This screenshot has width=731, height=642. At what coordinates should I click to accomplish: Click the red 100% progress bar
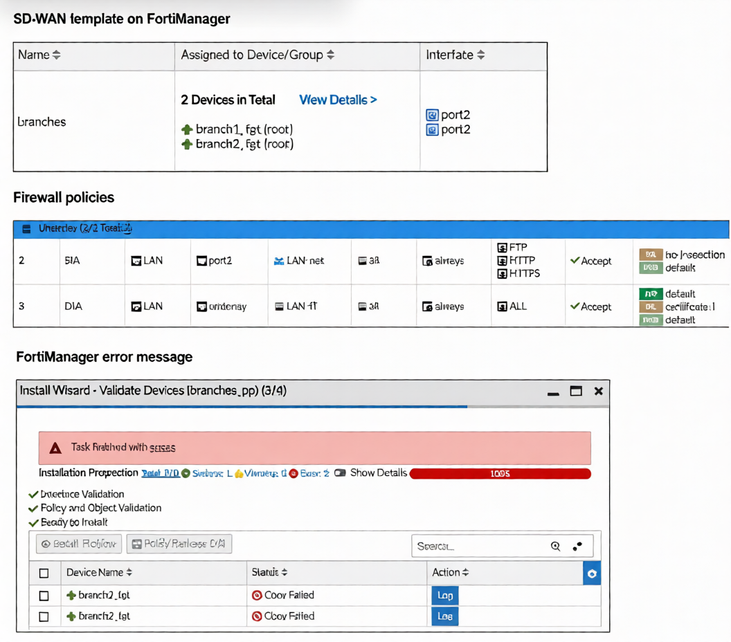[500, 474]
